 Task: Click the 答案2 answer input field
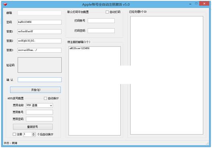(x=40, y=41)
